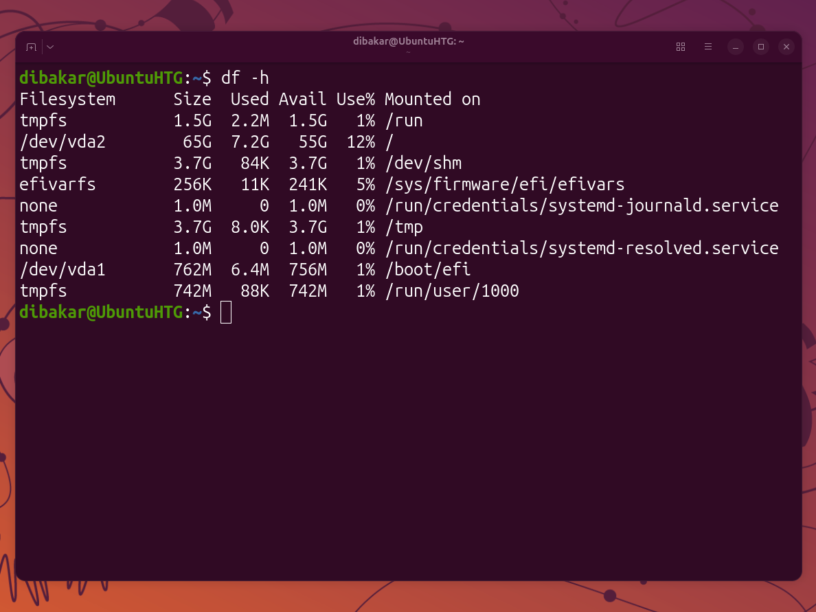
Task: Place cursor at the active shell prompt
Action: [x=226, y=313]
